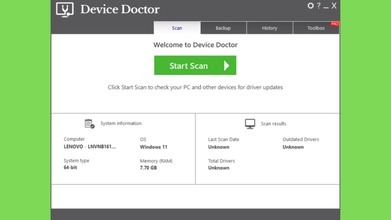Click the Unknown value under Outdated Drivers
The height and width of the screenshot is (220, 391).
coord(293,147)
